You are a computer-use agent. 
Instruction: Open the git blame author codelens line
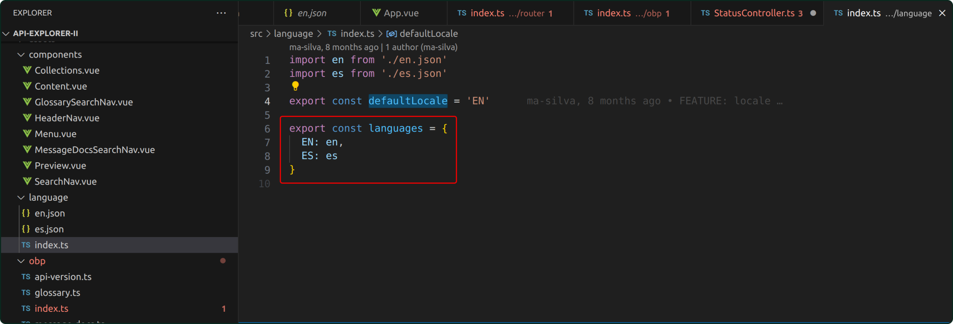373,47
